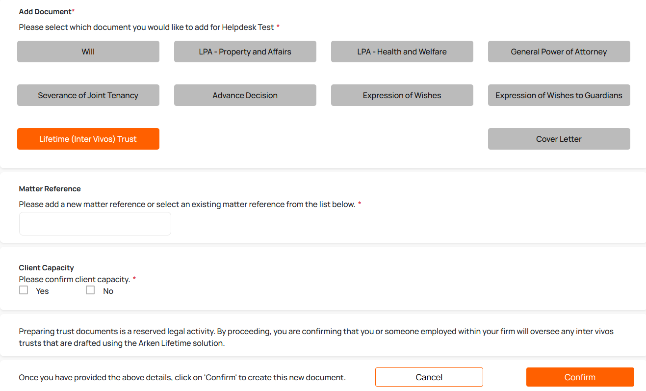Screen dimensions: 646x391
Task: Check Yes for client capacity
Action: (24, 290)
